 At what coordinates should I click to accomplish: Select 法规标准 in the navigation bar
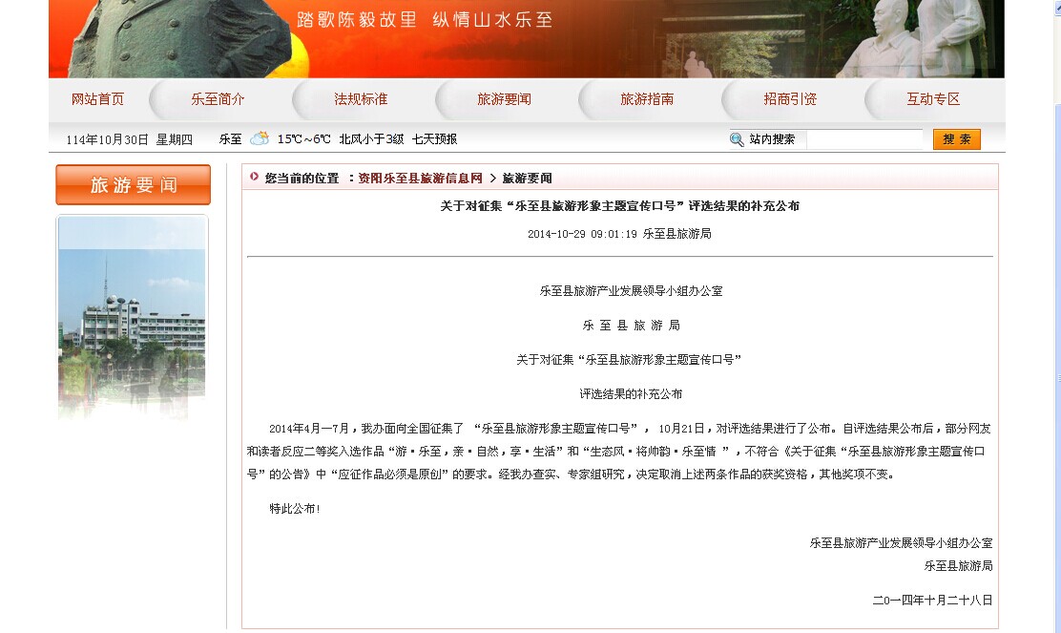pyautogui.click(x=361, y=99)
